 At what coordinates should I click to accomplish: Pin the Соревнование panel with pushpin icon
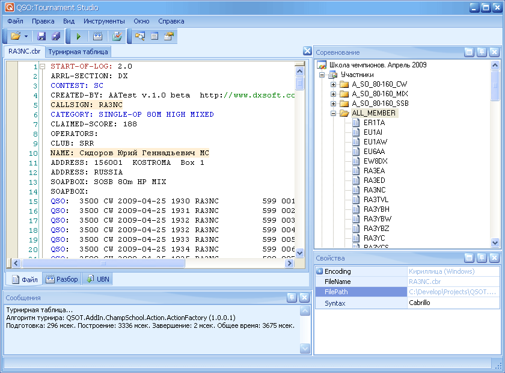(x=482, y=52)
